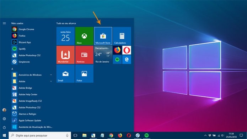Viewport: 247px width, 139px height.
Task: Click the user account avatar in Start
Action: 4,110
